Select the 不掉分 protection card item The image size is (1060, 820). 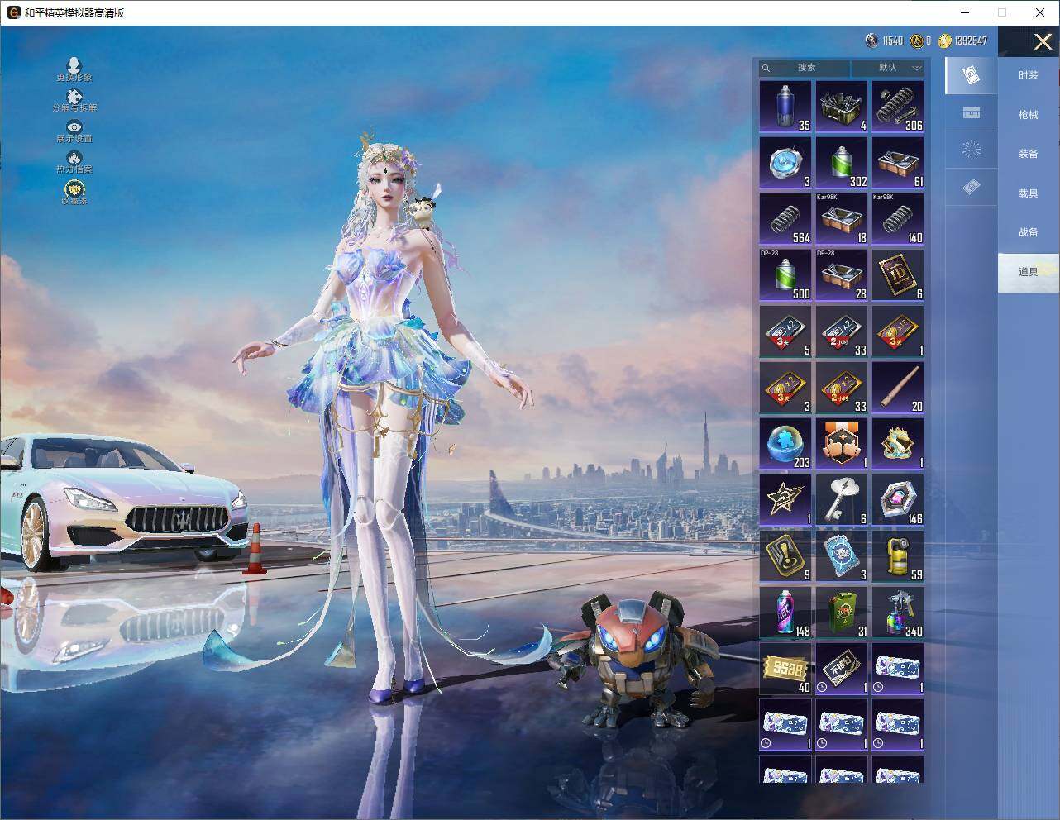click(x=842, y=669)
